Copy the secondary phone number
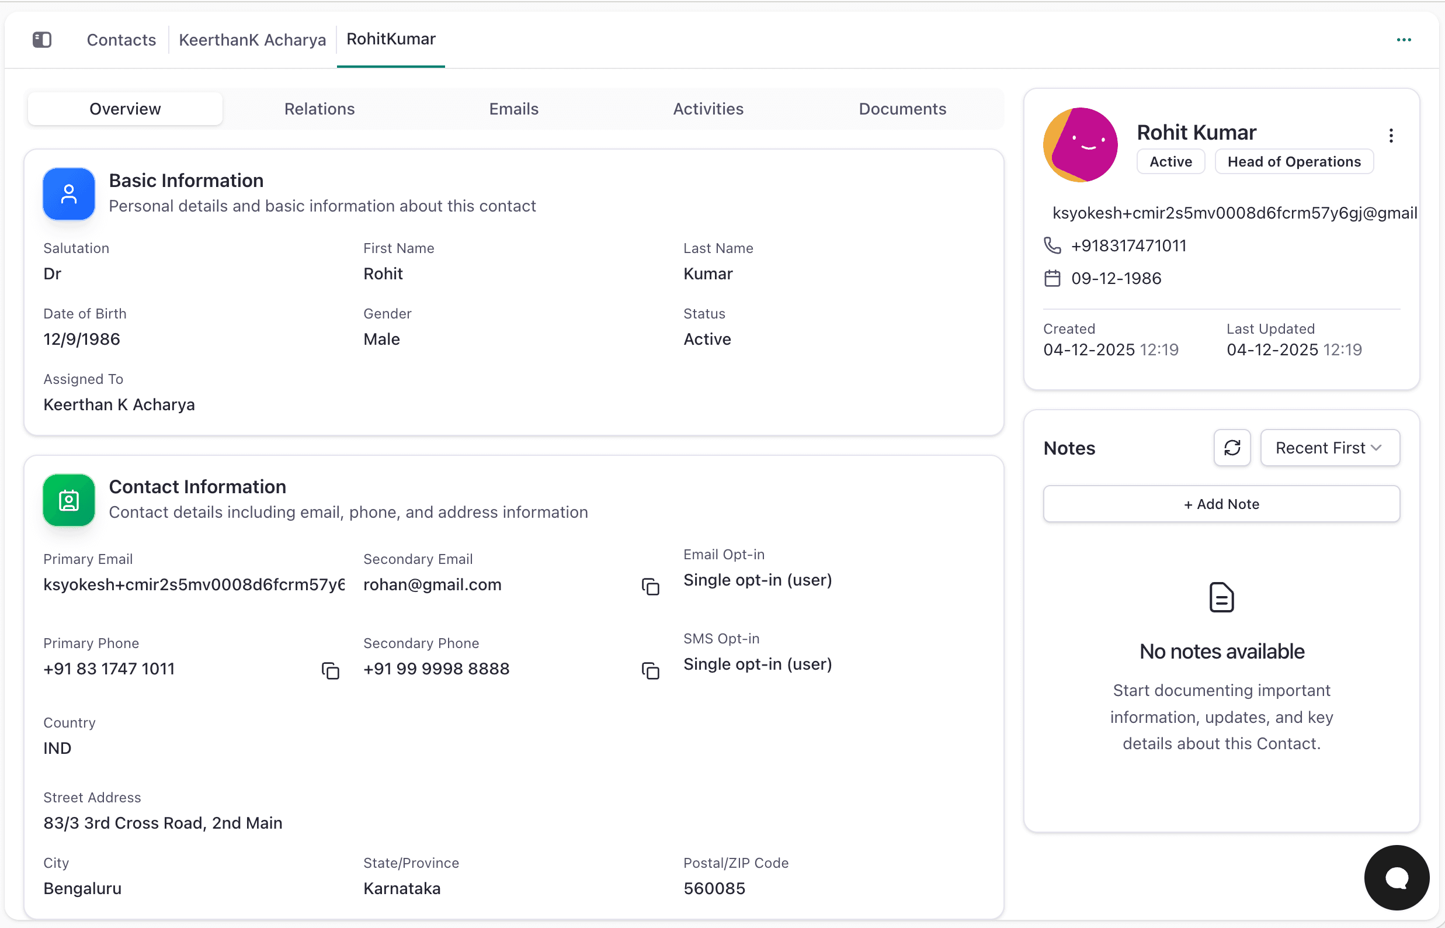The image size is (1445, 928). click(651, 671)
